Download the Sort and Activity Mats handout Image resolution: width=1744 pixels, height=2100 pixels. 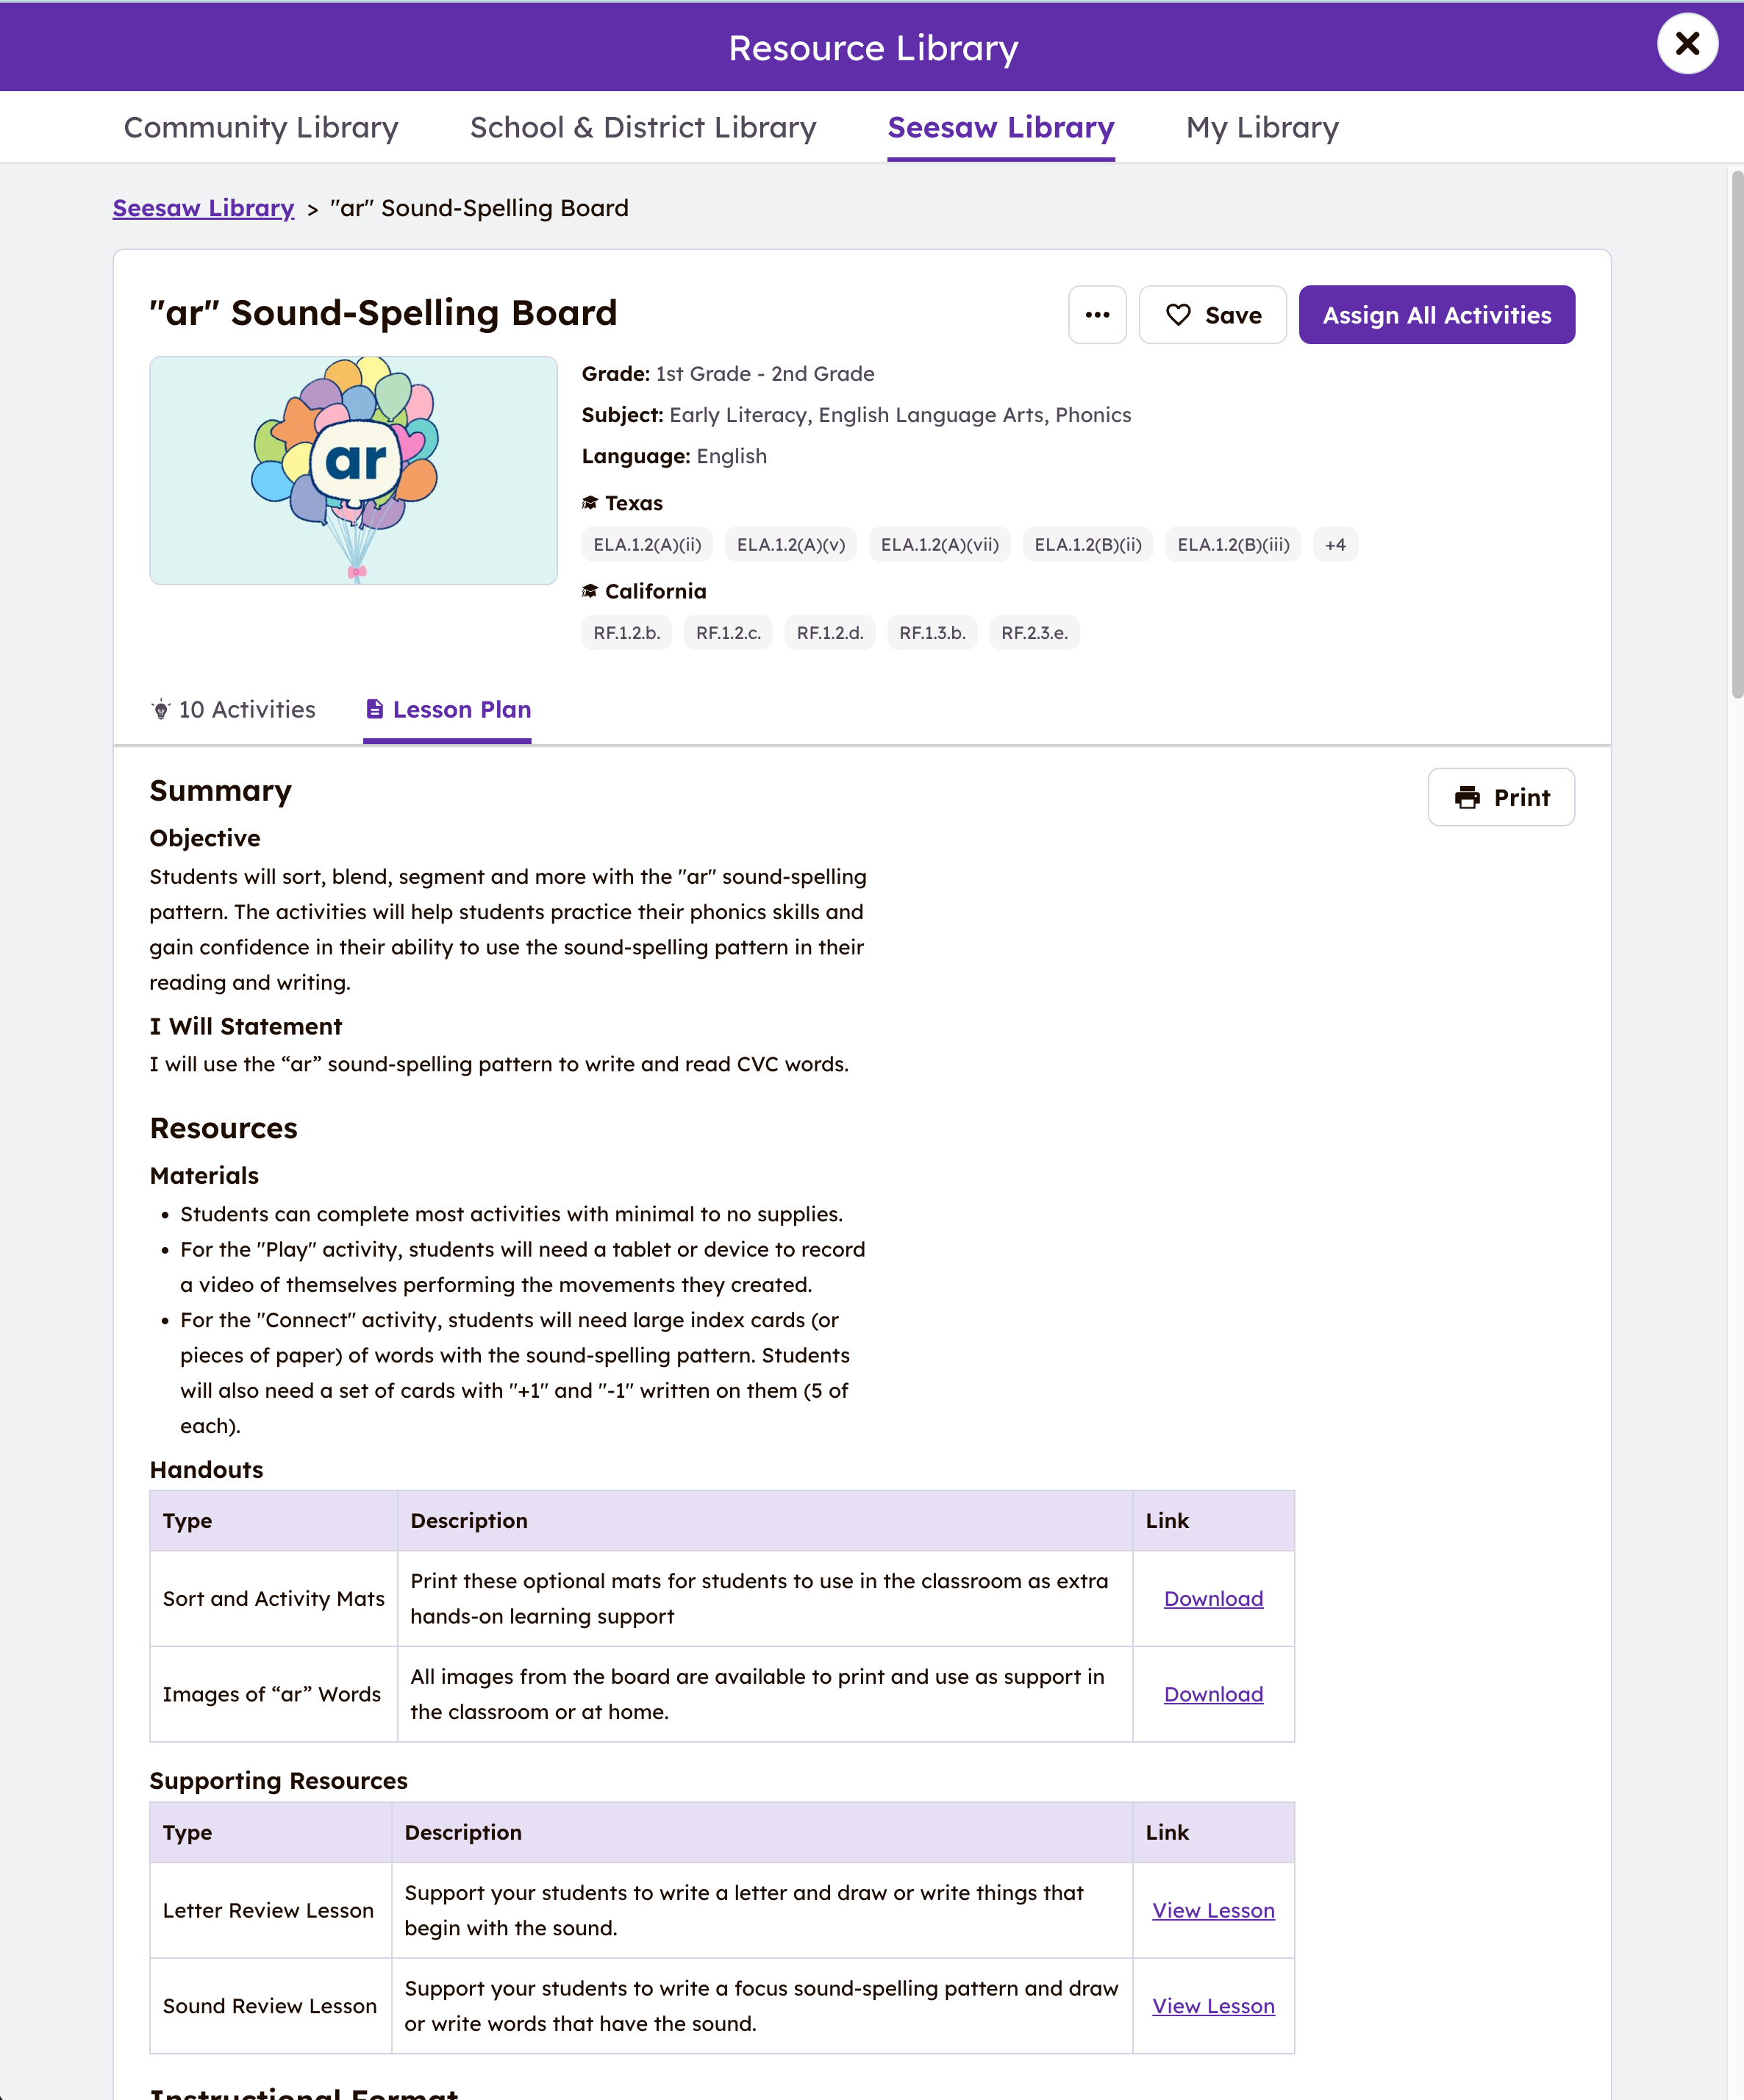(1213, 1598)
